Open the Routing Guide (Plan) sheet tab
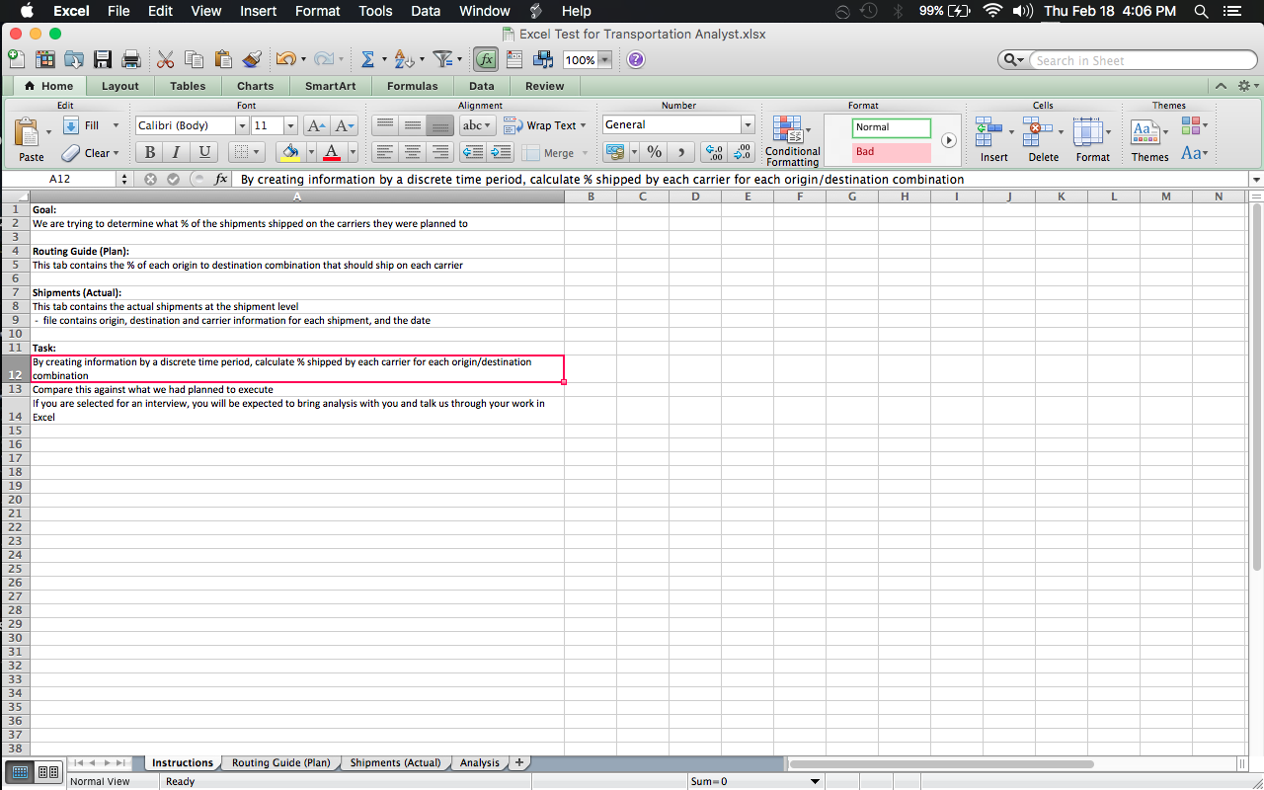1264x790 pixels. (x=280, y=762)
